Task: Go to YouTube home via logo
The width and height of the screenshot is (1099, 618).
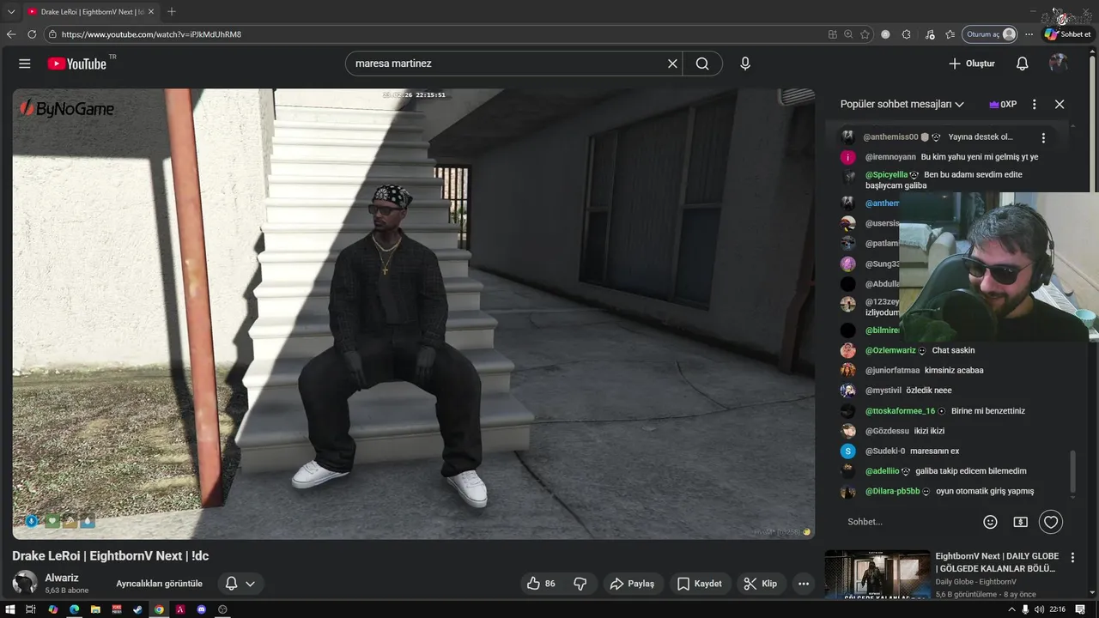Action: tap(77, 64)
